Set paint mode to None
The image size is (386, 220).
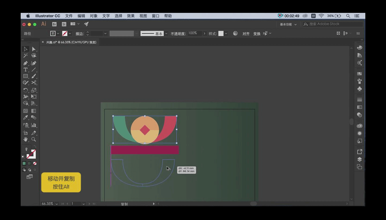[x=35, y=164]
